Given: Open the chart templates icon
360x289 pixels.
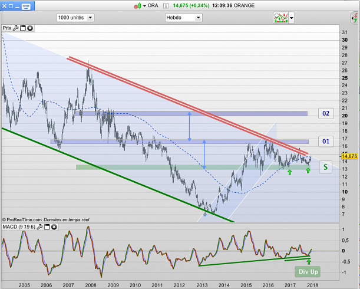Looking at the screenshot, I should pyautogui.click(x=280, y=18).
